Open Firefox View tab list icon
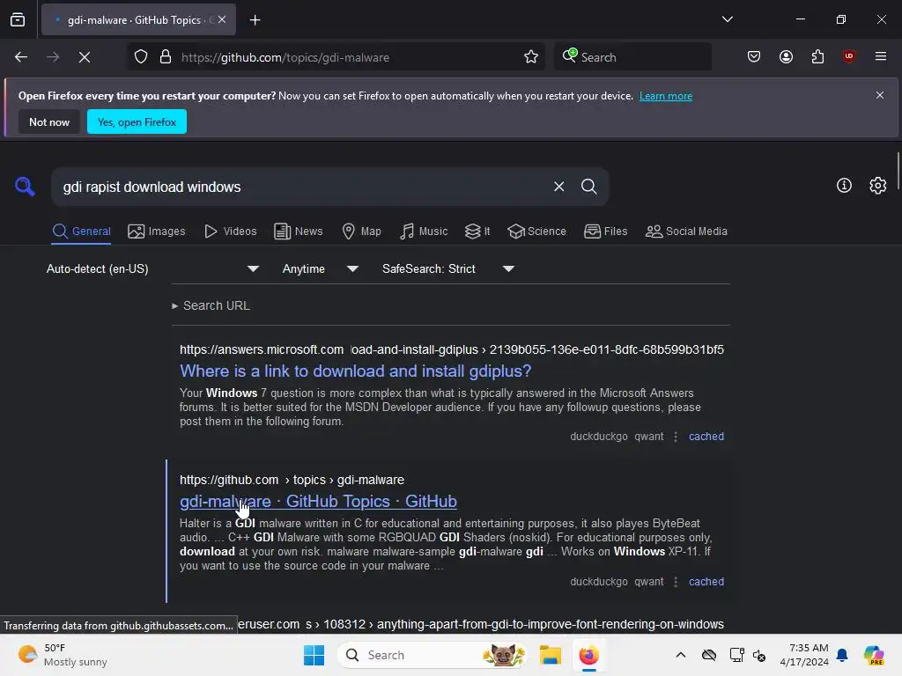The height and width of the screenshot is (676, 902). [x=18, y=19]
